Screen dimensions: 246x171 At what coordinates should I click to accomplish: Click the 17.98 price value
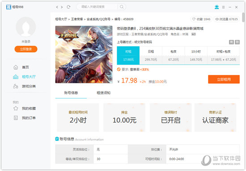click(x=129, y=81)
